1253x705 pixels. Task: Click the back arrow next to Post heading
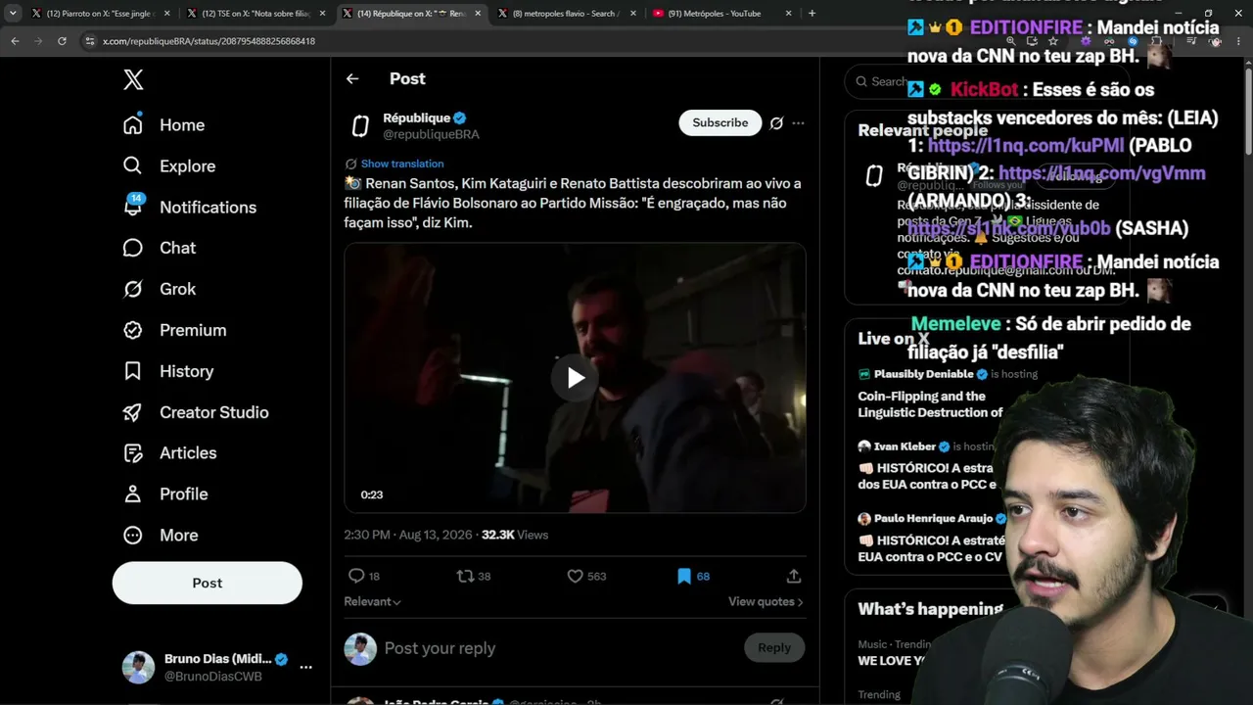[x=352, y=79]
